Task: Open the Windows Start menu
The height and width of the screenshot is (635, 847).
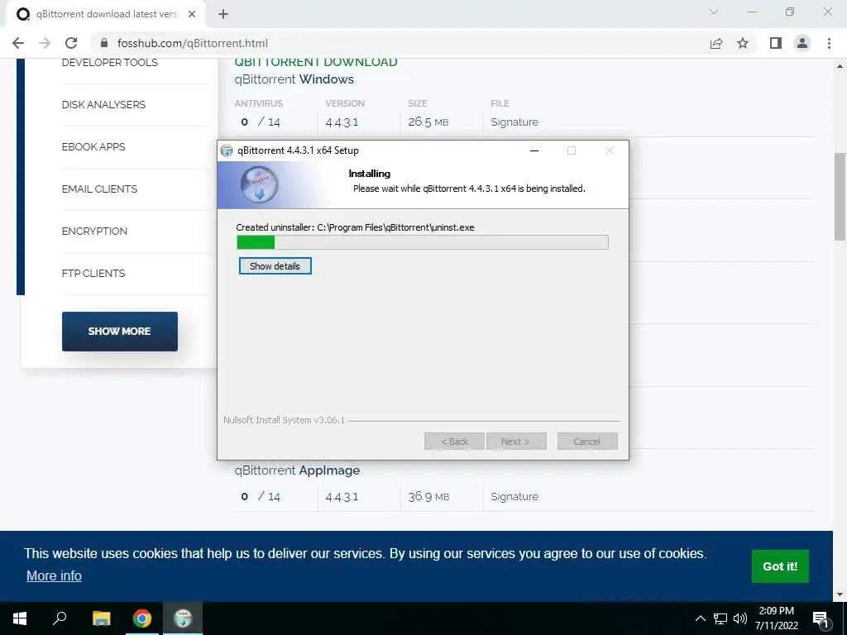Action: (x=20, y=618)
